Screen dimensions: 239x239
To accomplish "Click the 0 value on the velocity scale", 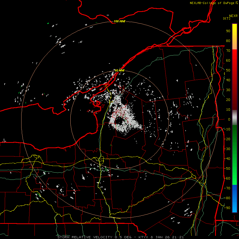I will [x=229, y=119].
